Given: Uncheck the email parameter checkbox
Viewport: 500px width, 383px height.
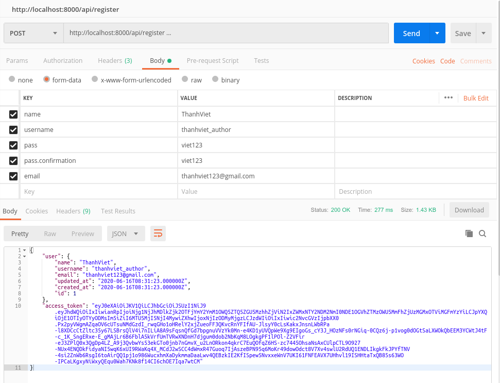Looking at the screenshot, I should point(13,176).
